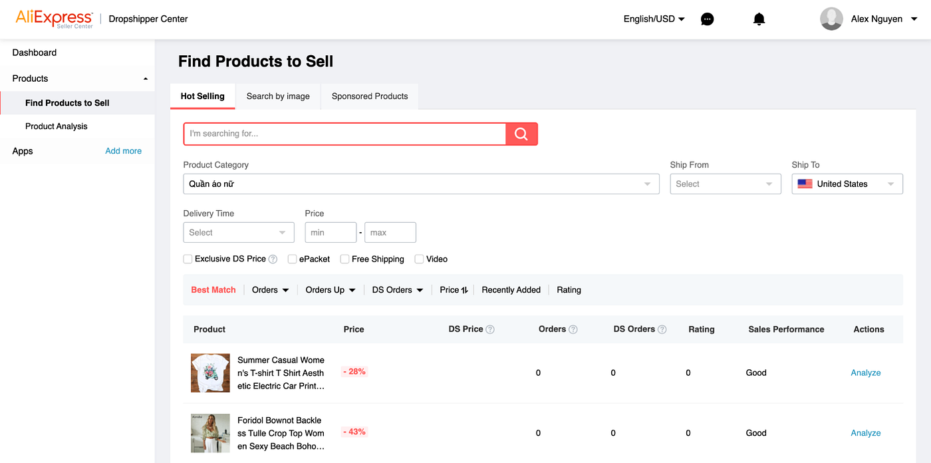The width and height of the screenshot is (931, 463).
Task: Click Alex Nguyen's profile avatar
Action: click(x=831, y=19)
